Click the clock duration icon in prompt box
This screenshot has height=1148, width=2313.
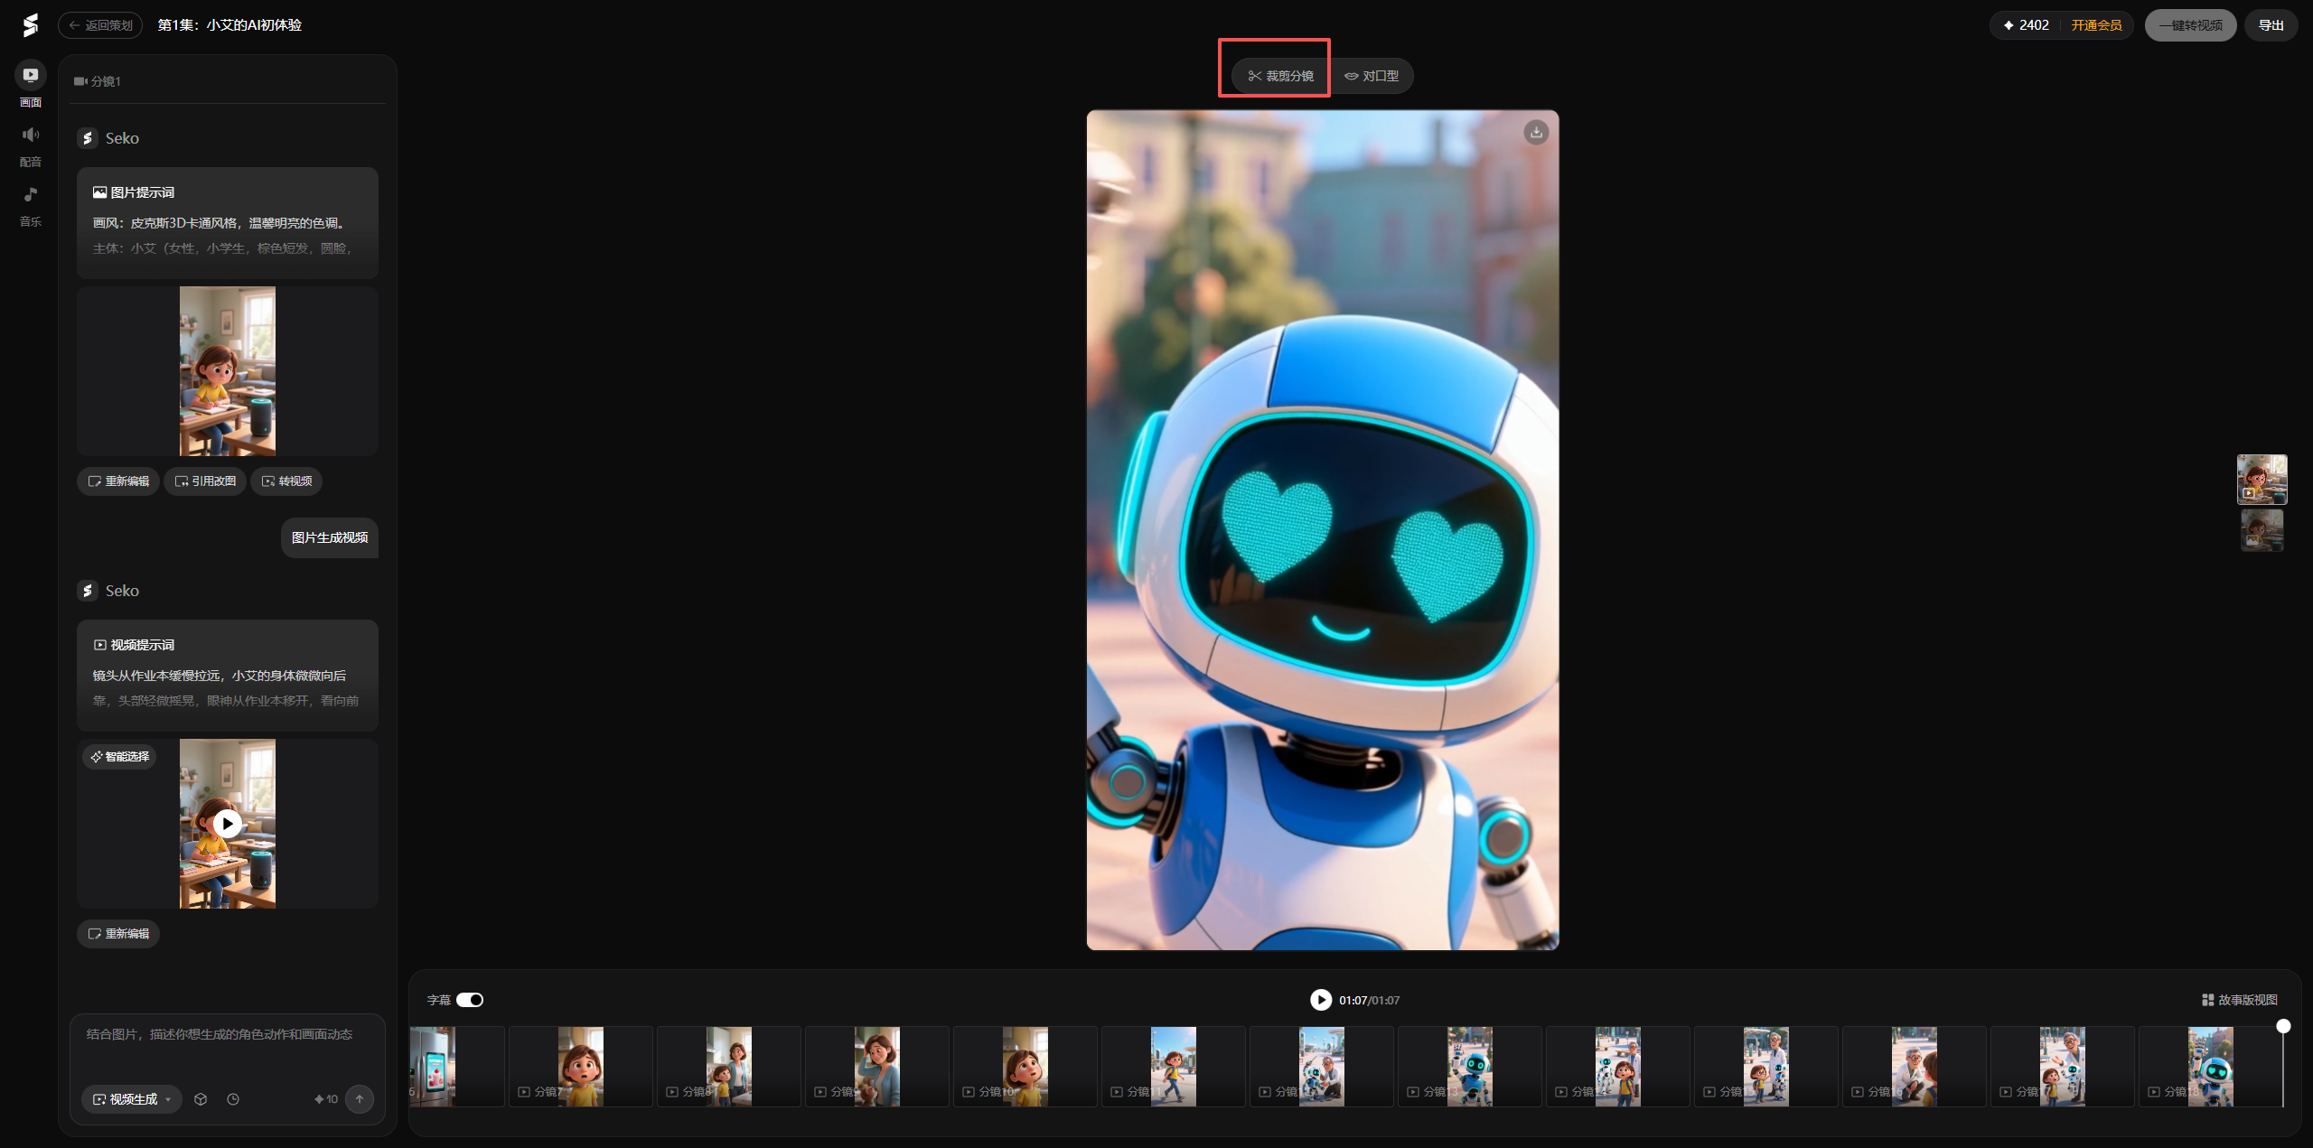pyautogui.click(x=233, y=1099)
